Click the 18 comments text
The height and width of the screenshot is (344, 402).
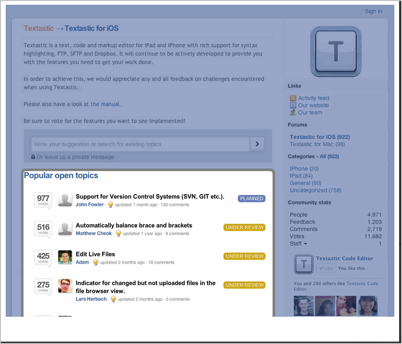tap(161, 262)
